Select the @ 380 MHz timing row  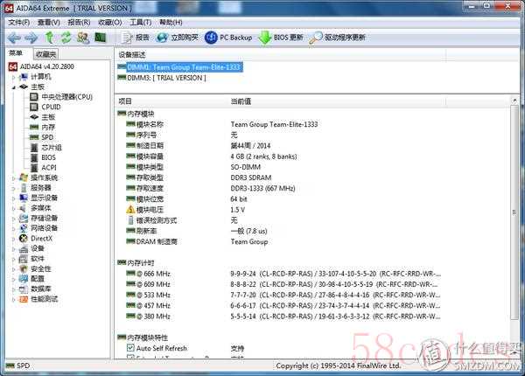pyautogui.click(x=283, y=317)
